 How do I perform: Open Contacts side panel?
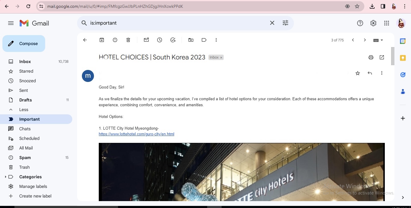pyautogui.click(x=403, y=92)
